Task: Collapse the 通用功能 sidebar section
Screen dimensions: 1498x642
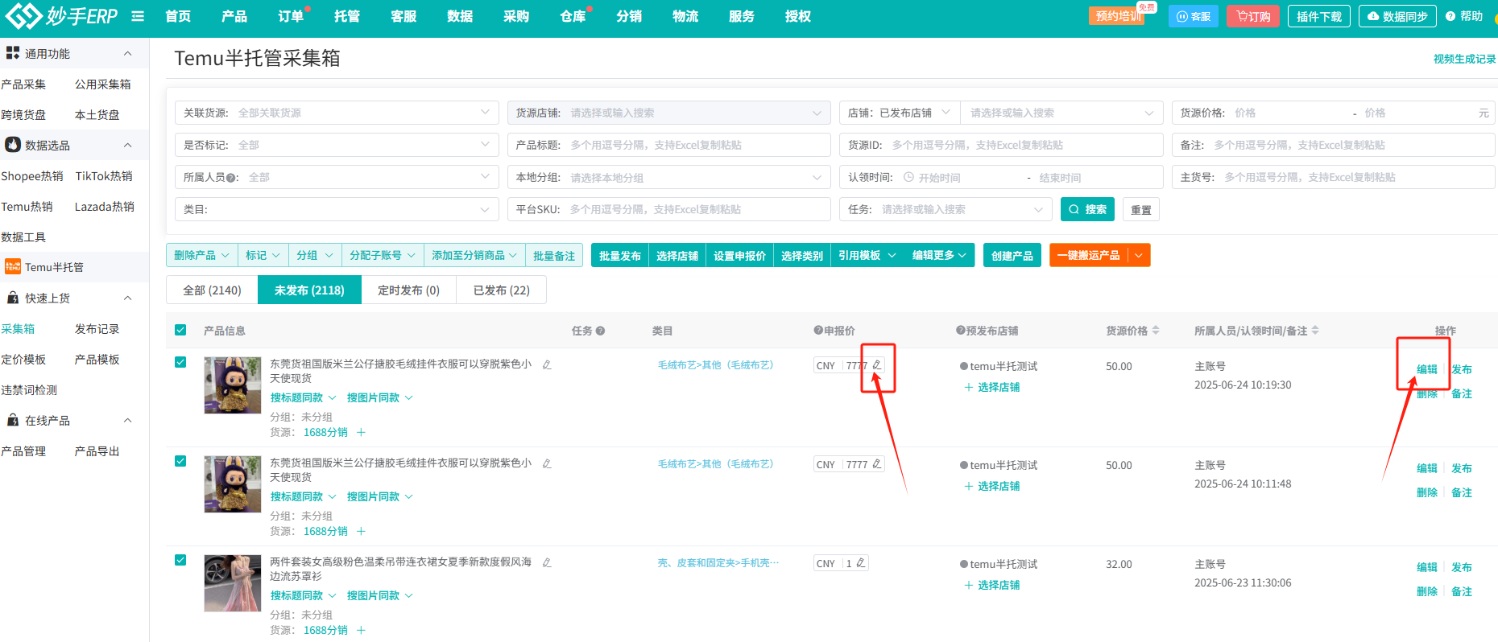Action: (x=127, y=53)
